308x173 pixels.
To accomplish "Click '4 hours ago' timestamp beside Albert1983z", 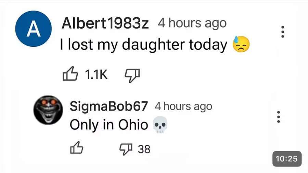I will pyautogui.click(x=192, y=24).
